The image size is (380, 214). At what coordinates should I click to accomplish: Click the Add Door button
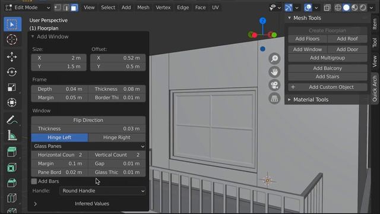click(x=347, y=49)
